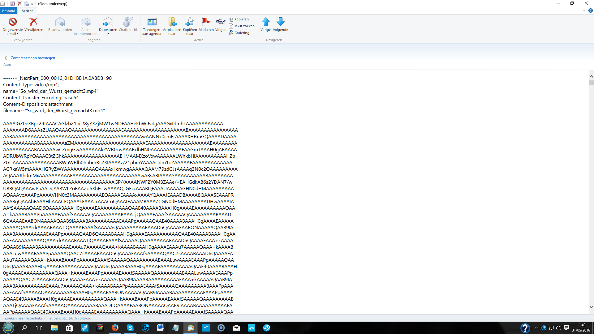Expand the Doorsturen dropdown arrow
Viewport: 594px width, 334px height.
point(108,34)
